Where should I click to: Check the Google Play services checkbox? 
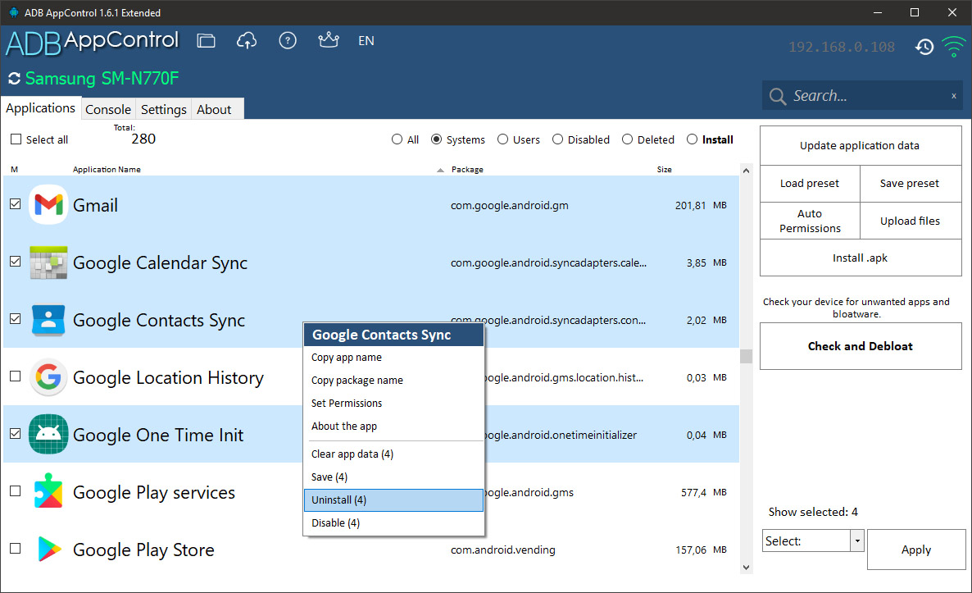click(x=16, y=491)
